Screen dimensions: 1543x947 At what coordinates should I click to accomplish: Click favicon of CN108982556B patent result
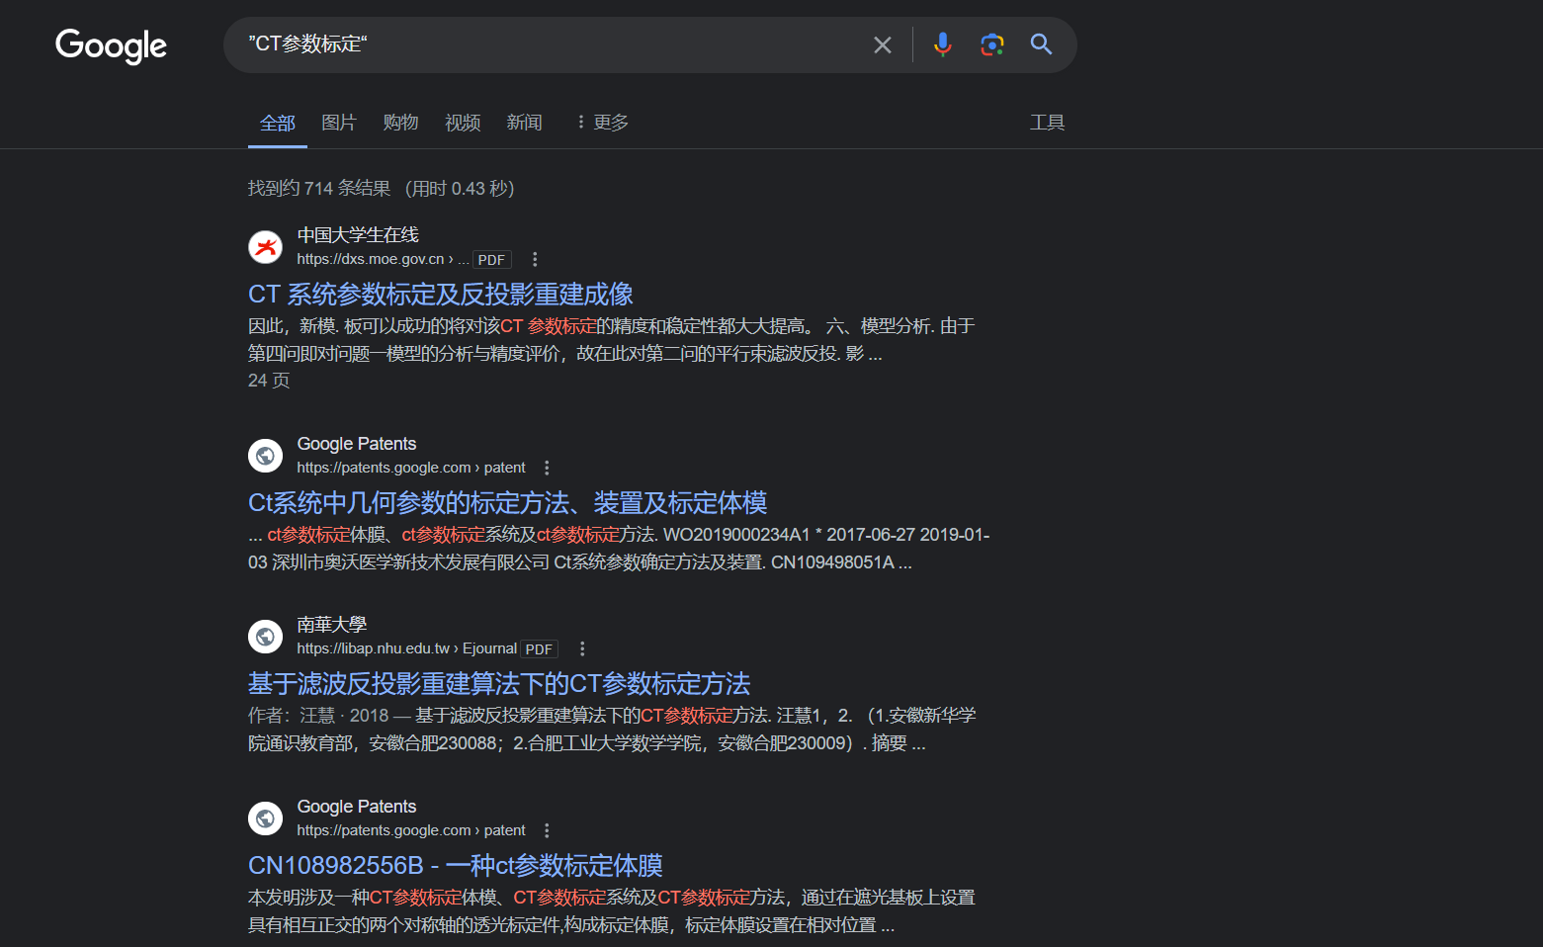265,818
